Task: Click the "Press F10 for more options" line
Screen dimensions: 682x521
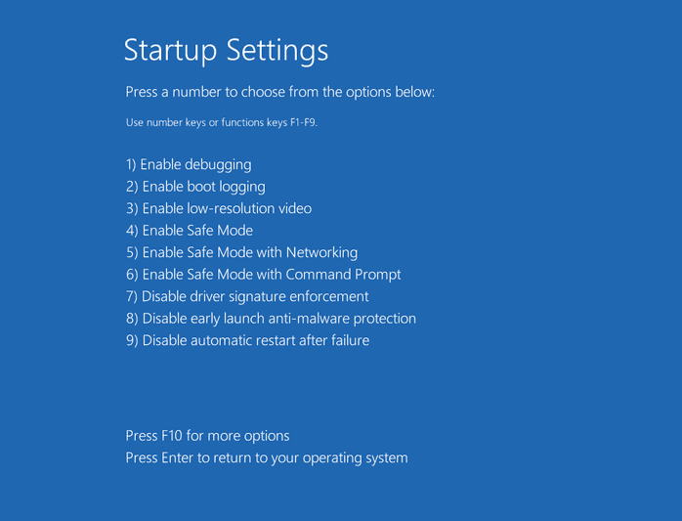Action: pos(207,436)
